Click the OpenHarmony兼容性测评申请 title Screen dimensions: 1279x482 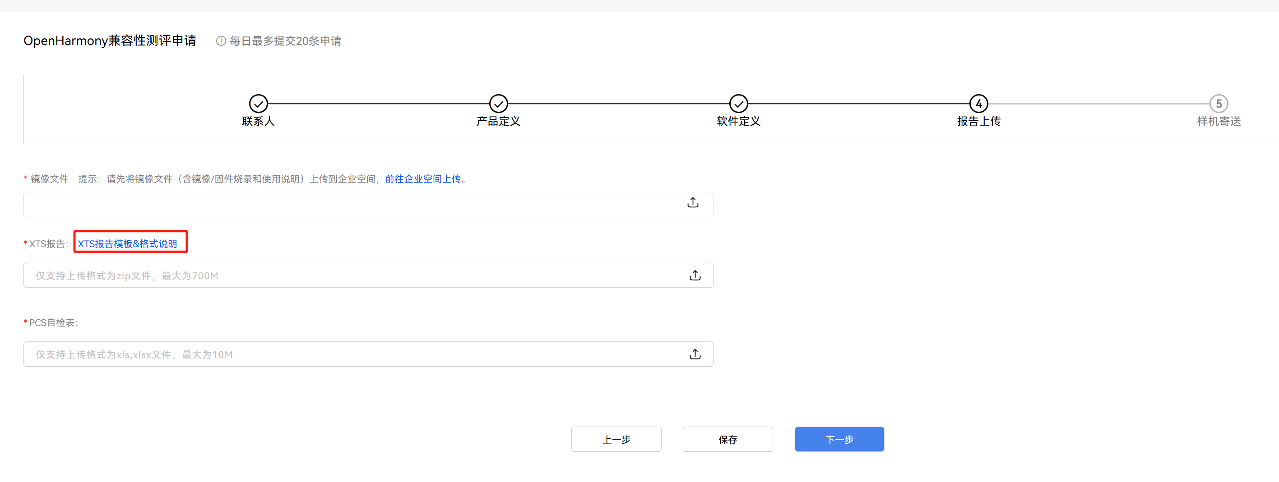(x=110, y=41)
